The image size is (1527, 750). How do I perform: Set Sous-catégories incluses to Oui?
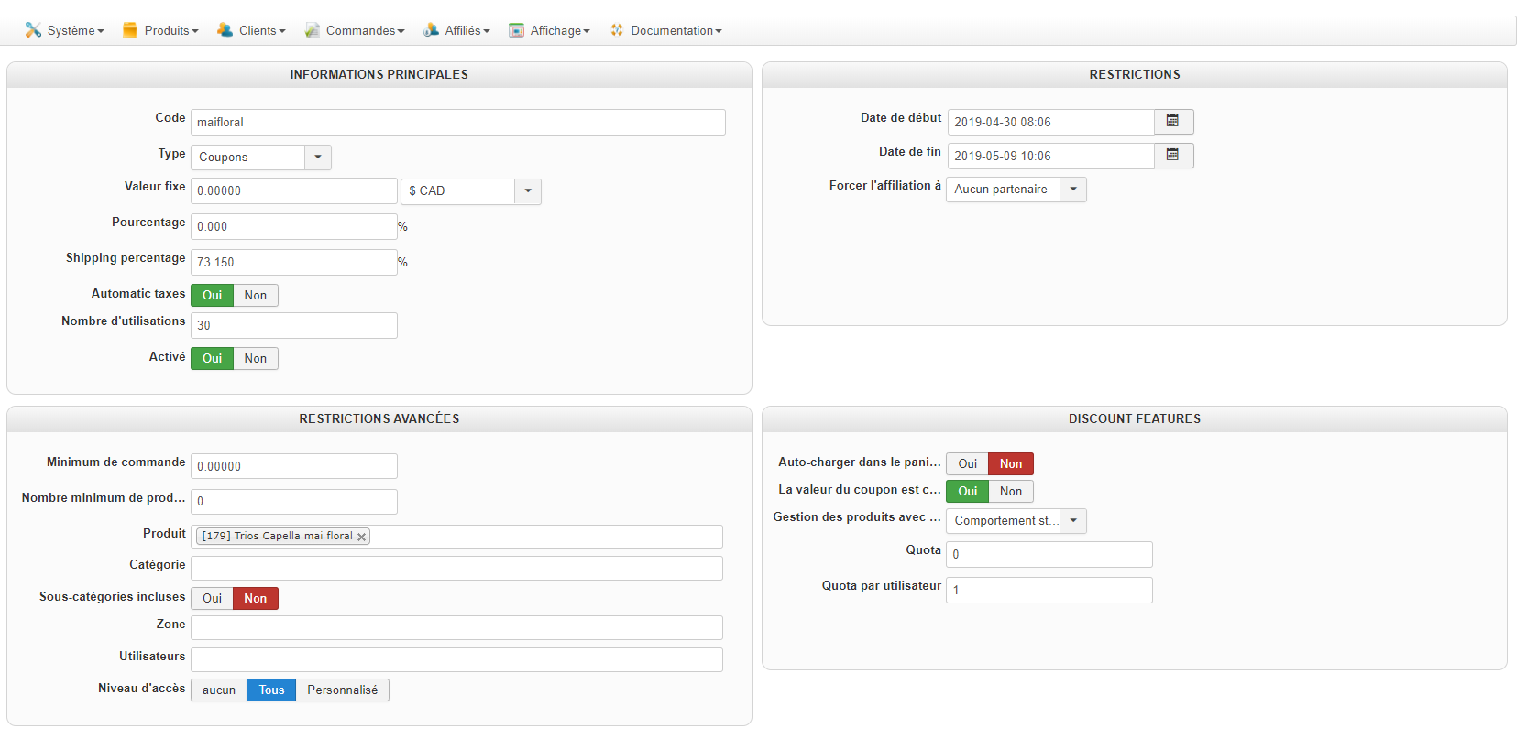pyautogui.click(x=212, y=598)
